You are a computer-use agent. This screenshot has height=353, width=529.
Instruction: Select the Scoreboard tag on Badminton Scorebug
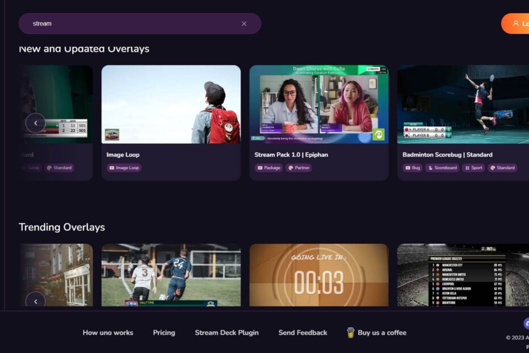[x=441, y=168]
